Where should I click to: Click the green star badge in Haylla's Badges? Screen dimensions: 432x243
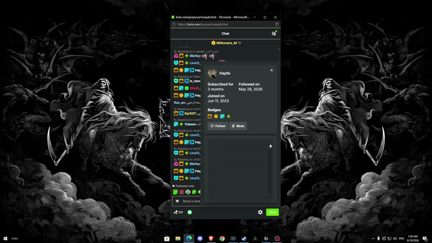pyautogui.click(x=228, y=116)
